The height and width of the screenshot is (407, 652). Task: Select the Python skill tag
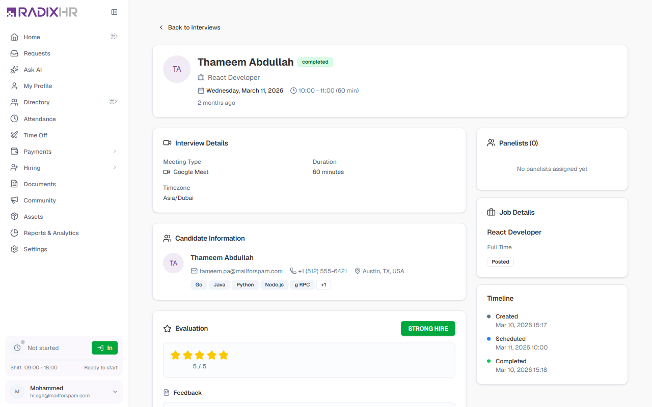(245, 285)
